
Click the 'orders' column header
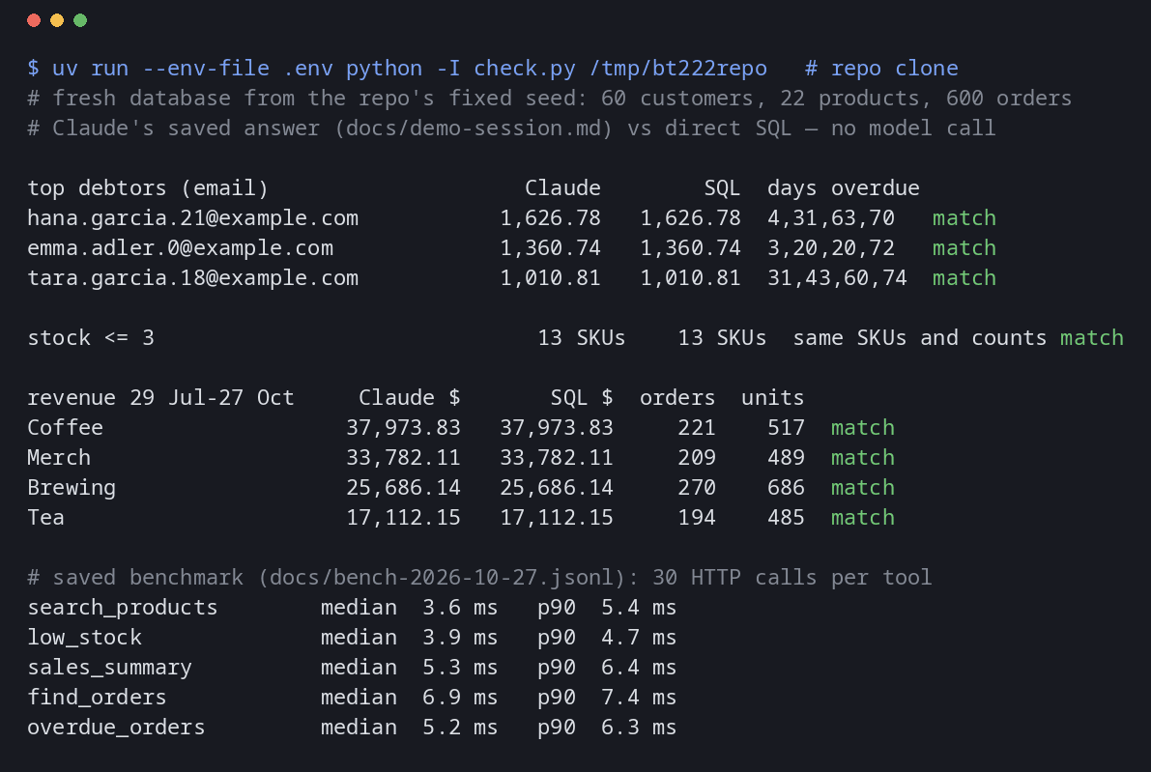677,398
